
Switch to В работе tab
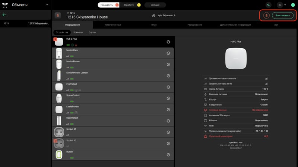[132, 5]
